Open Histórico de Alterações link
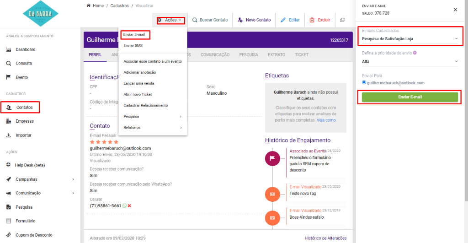This screenshot has height=243, width=468. coord(325,238)
